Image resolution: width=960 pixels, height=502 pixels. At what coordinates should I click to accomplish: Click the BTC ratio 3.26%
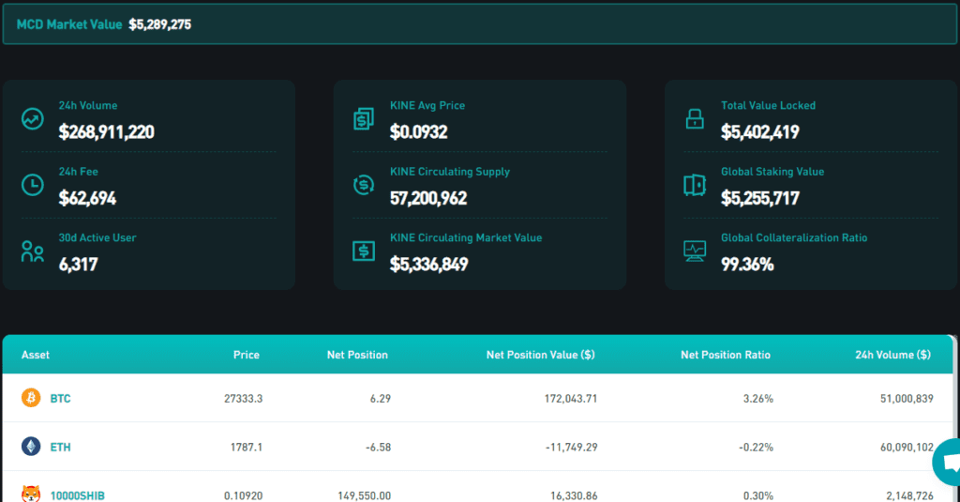pyautogui.click(x=757, y=399)
